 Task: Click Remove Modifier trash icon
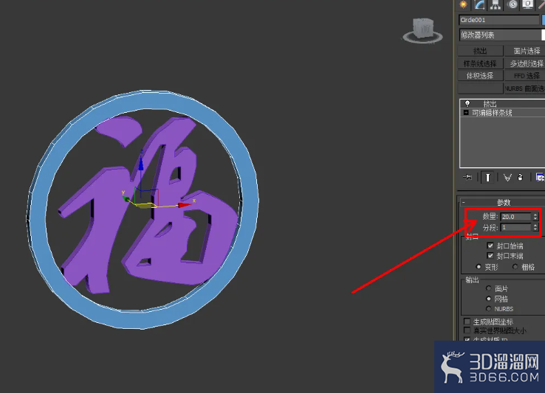click(521, 178)
